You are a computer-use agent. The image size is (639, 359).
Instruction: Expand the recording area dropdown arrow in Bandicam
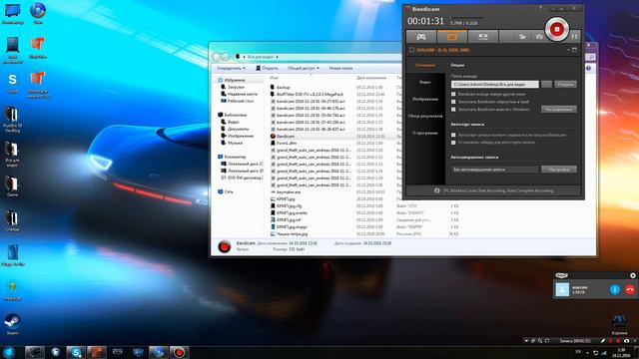click(x=568, y=50)
